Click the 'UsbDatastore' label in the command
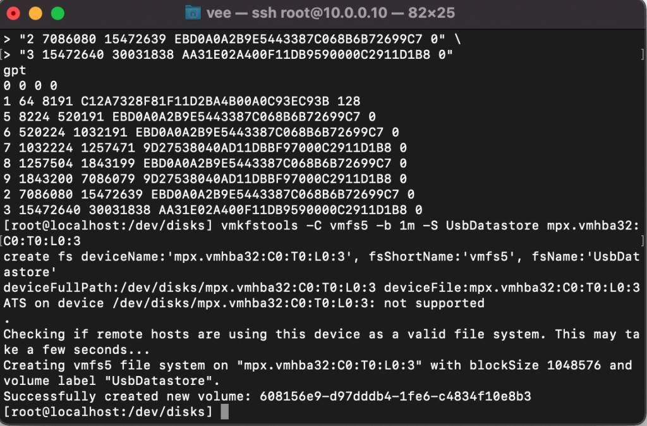The width and height of the screenshot is (647, 426). point(492,226)
